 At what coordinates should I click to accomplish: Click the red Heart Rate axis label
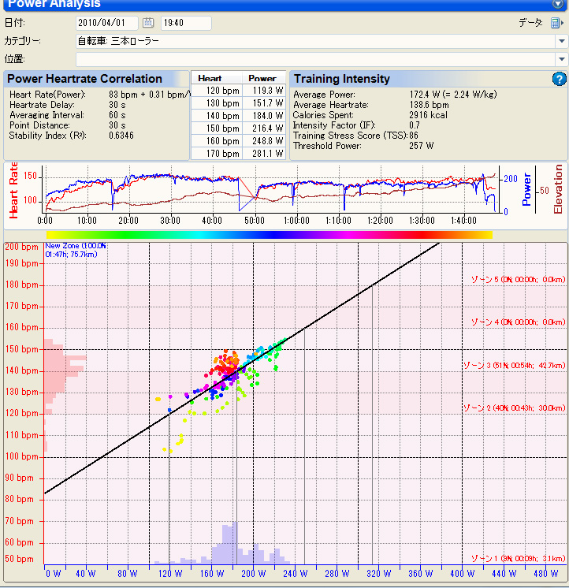(x=13, y=190)
